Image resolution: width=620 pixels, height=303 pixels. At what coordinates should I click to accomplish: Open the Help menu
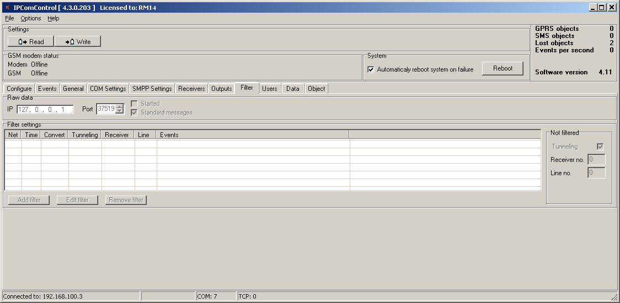point(53,18)
